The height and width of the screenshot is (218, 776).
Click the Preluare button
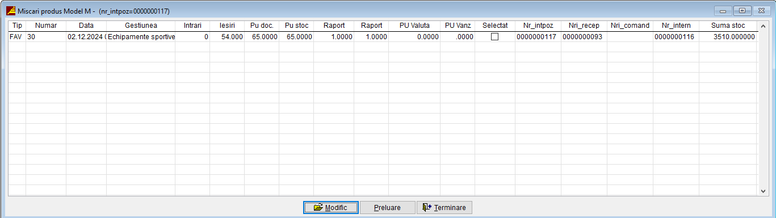(x=387, y=208)
